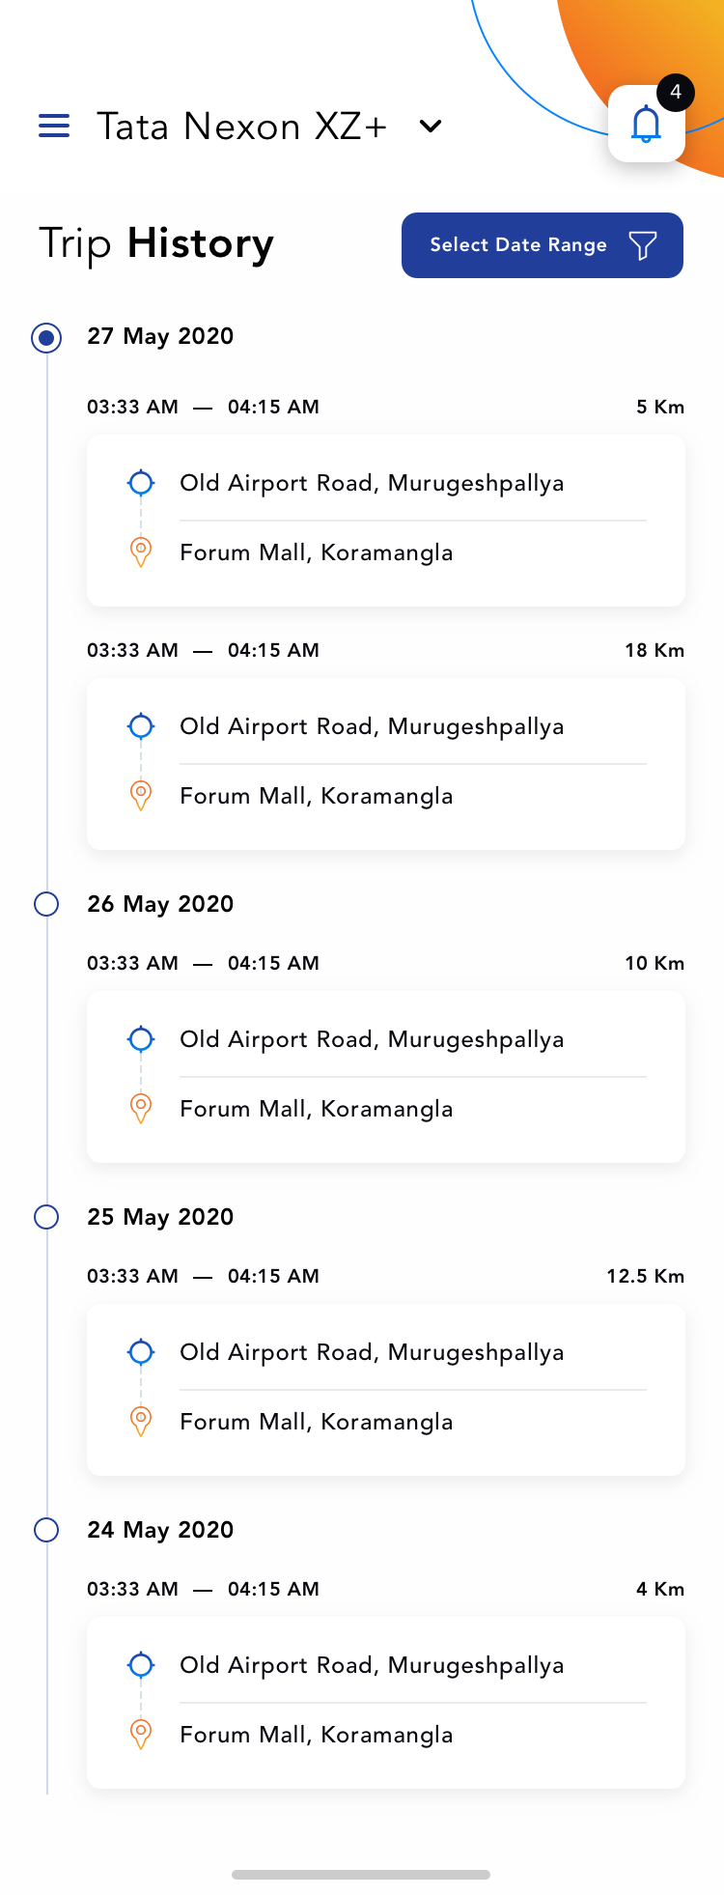
Task: Expand the vehicle selector chevron
Action: click(431, 127)
